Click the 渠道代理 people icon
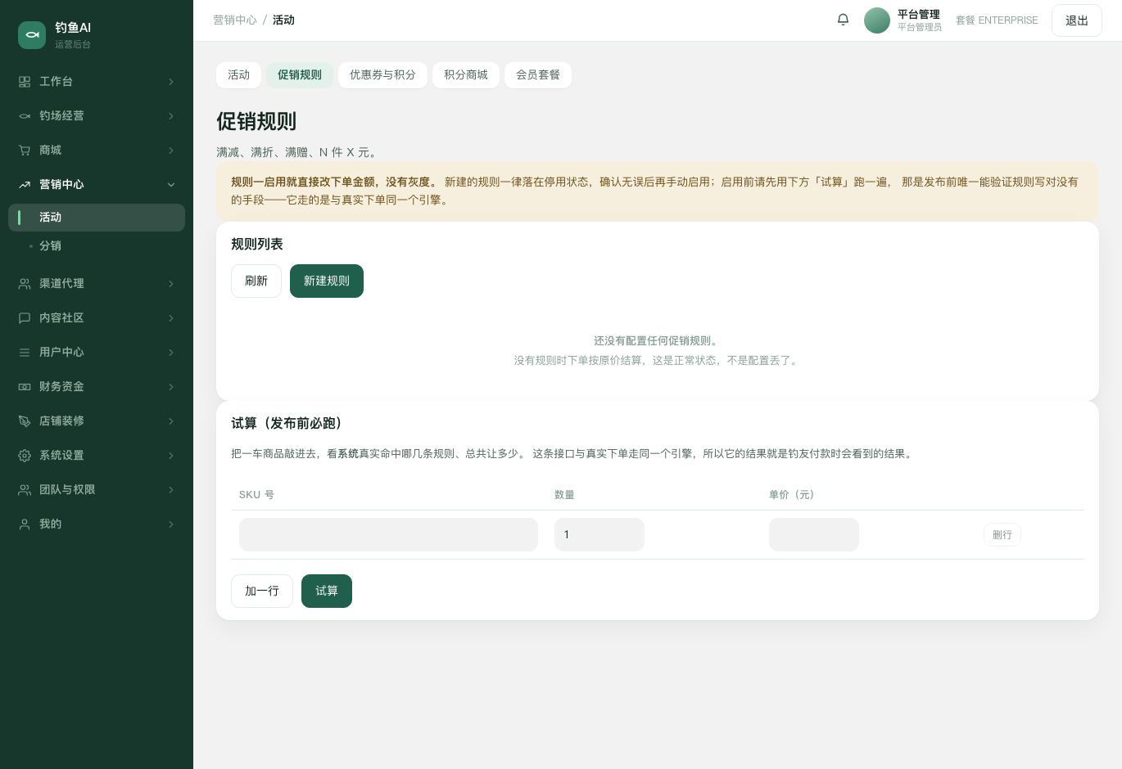This screenshot has height=769, width=1122. (25, 284)
